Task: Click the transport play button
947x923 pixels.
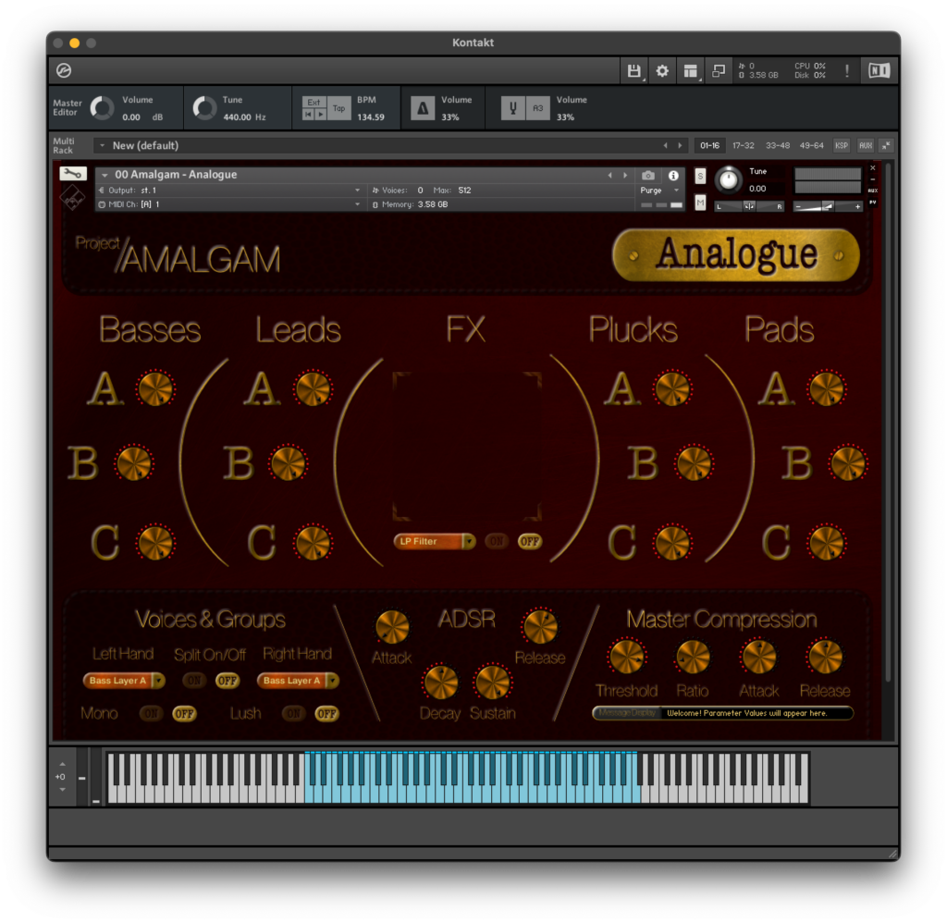Action: 321,115
